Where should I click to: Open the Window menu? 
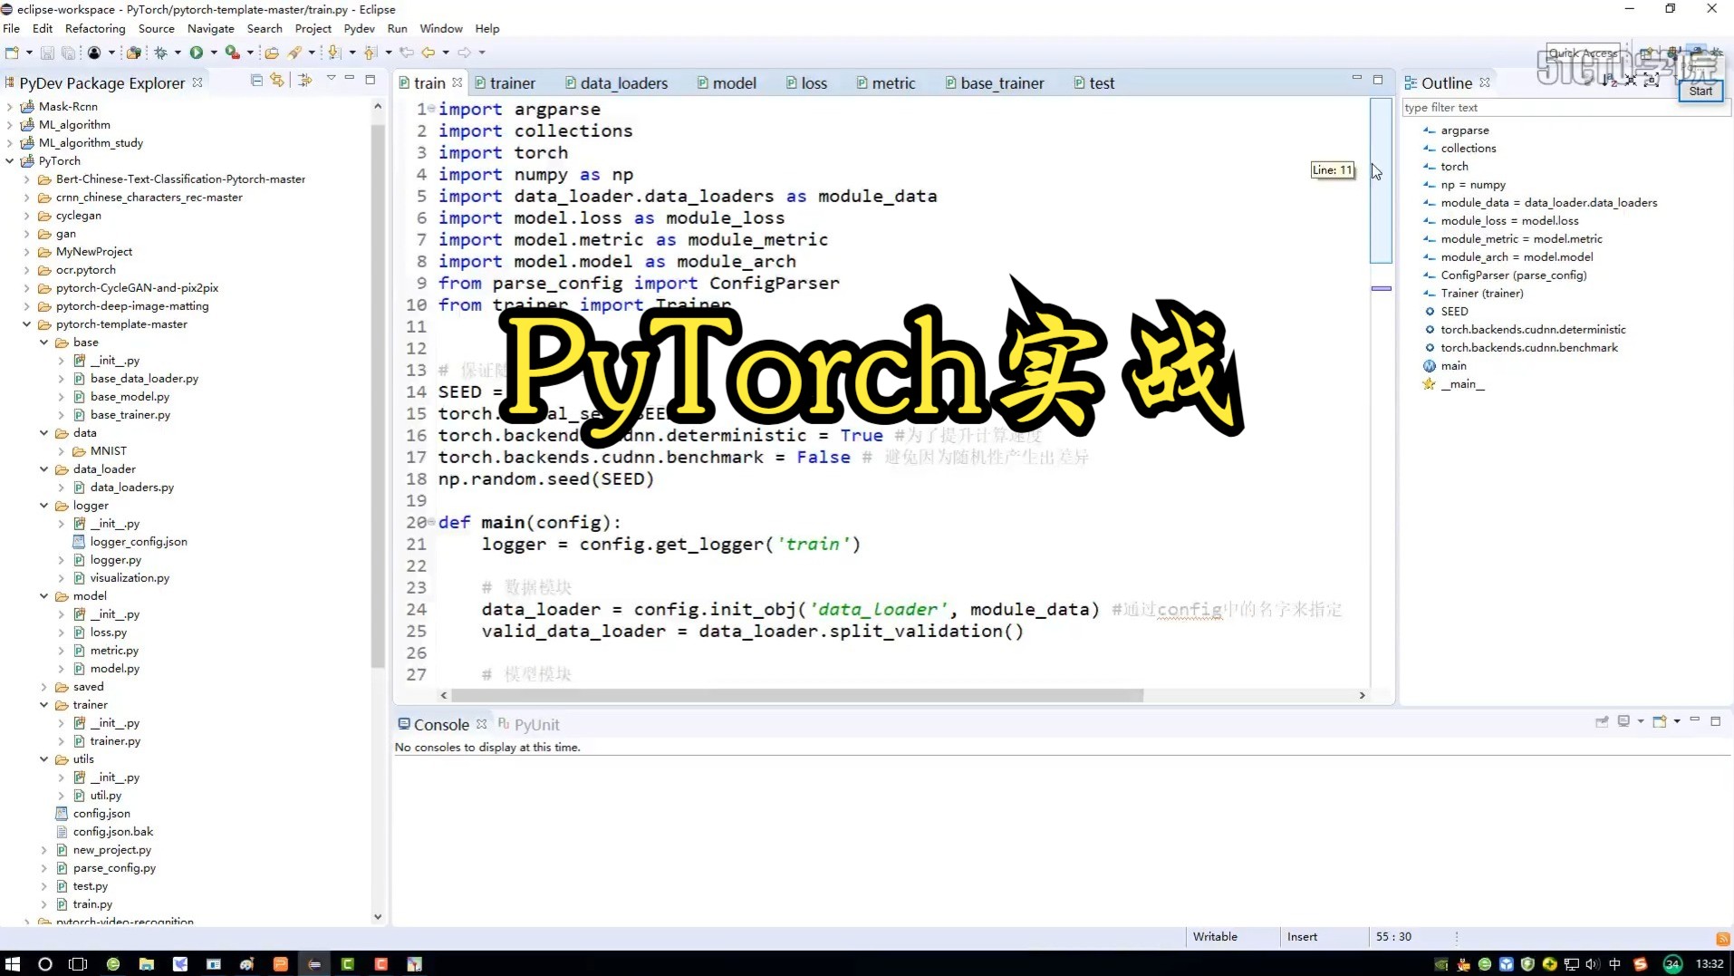(441, 29)
